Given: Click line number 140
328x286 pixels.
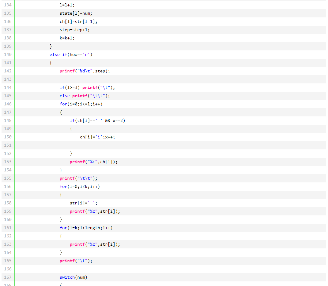Looking at the screenshot, I should 8,54.
